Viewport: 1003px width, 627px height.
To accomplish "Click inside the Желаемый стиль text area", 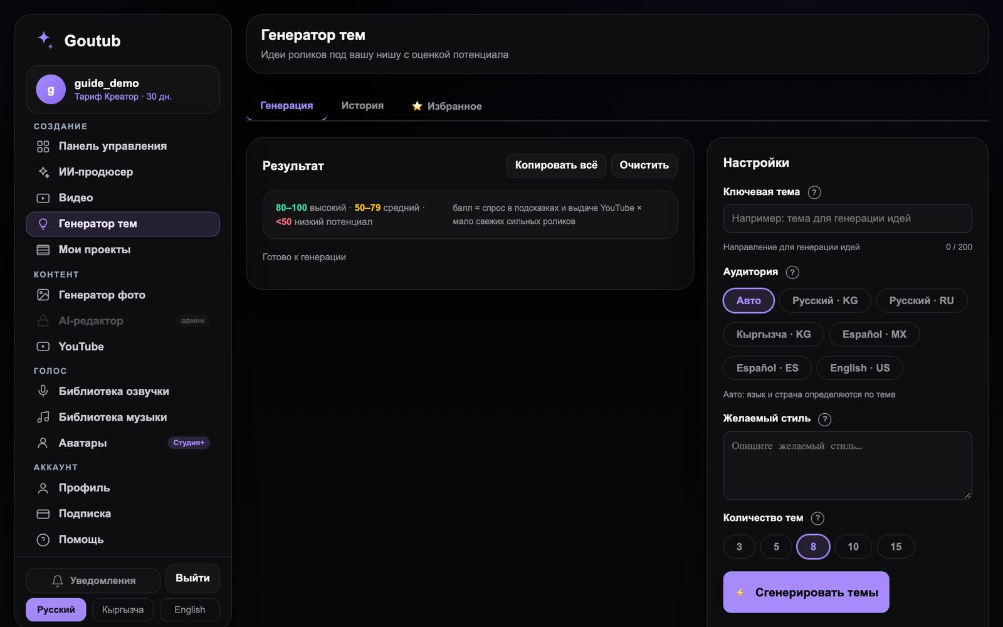I will pos(848,465).
